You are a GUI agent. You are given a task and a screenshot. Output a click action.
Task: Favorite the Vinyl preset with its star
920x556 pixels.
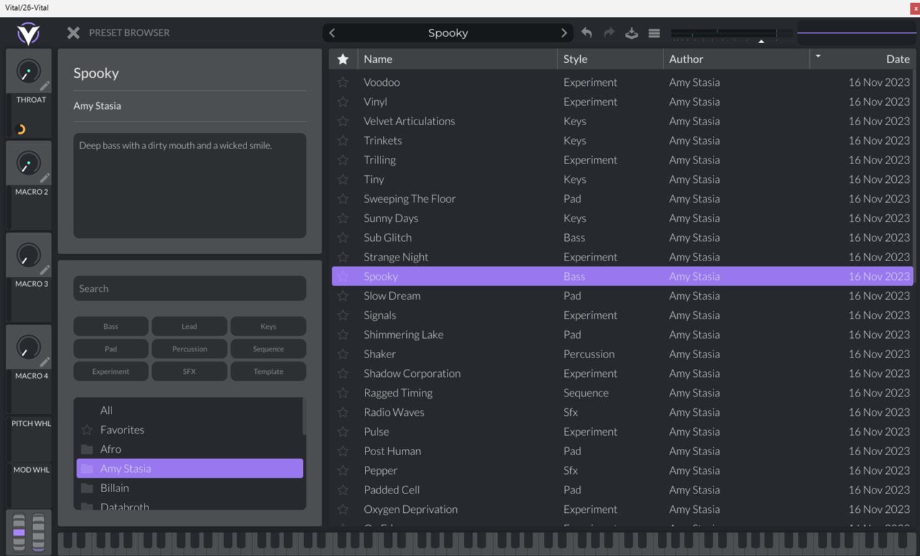[343, 101]
